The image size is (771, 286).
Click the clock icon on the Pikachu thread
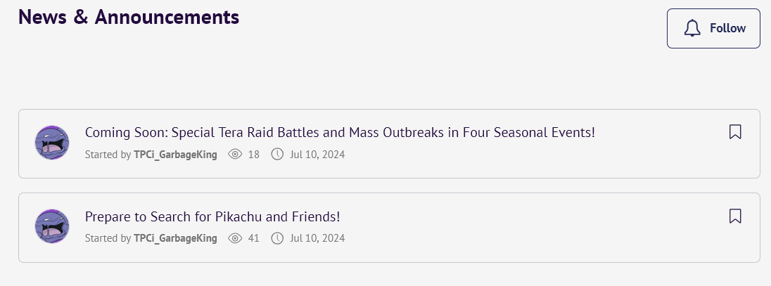pos(277,238)
